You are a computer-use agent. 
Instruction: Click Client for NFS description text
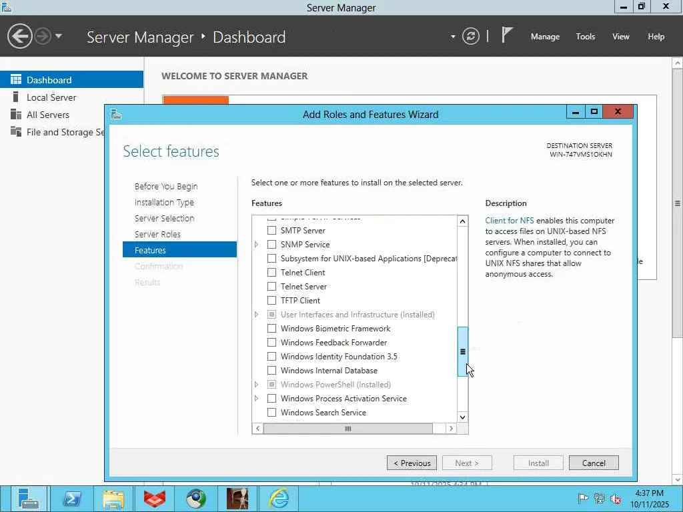point(509,221)
